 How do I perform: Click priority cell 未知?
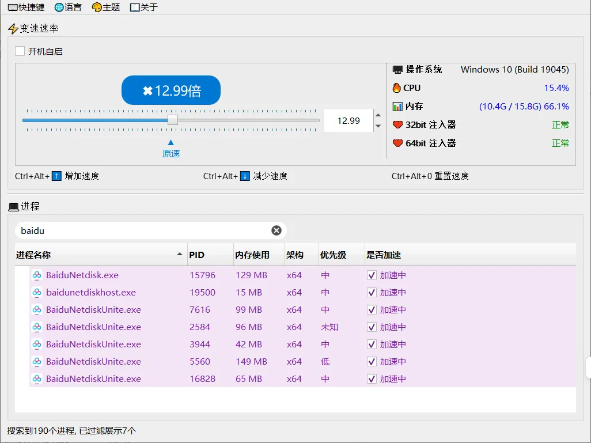(x=329, y=327)
